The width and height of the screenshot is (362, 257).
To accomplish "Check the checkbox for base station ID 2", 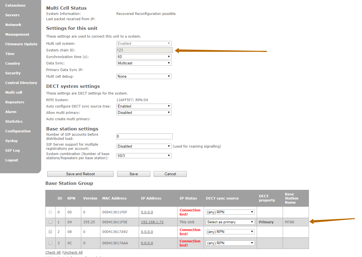I will [50, 232].
